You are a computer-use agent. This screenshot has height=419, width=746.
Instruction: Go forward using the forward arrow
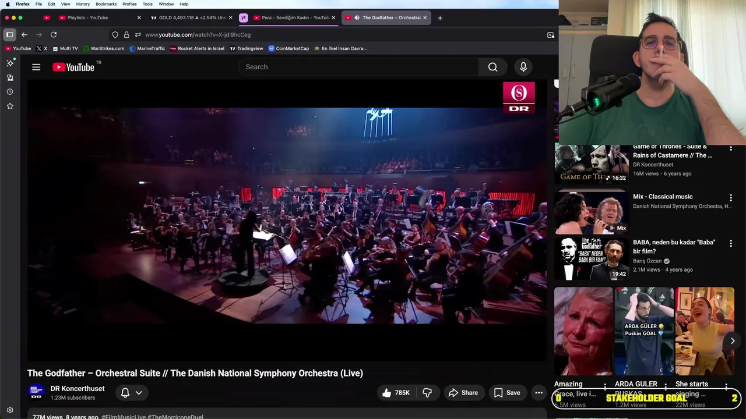pos(39,35)
